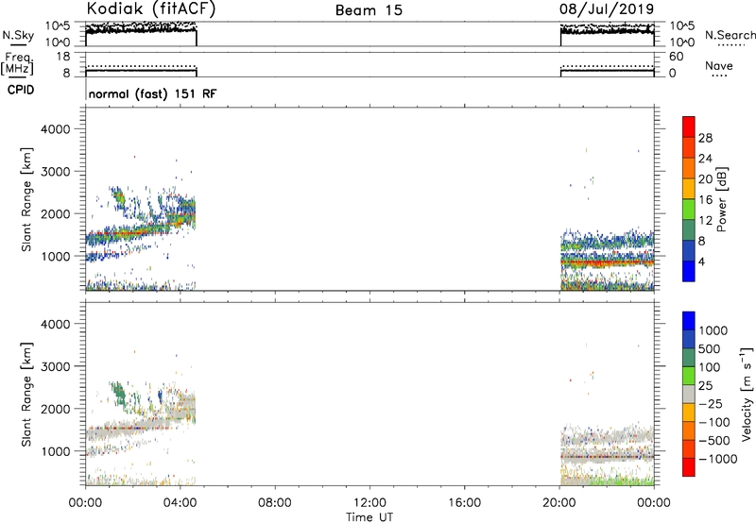Click the '16:00' time axis label

[x=464, y=503]
